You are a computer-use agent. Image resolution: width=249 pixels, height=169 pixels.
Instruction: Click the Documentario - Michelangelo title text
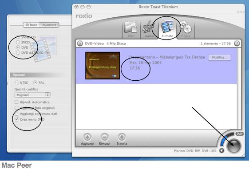pos(167,57)
